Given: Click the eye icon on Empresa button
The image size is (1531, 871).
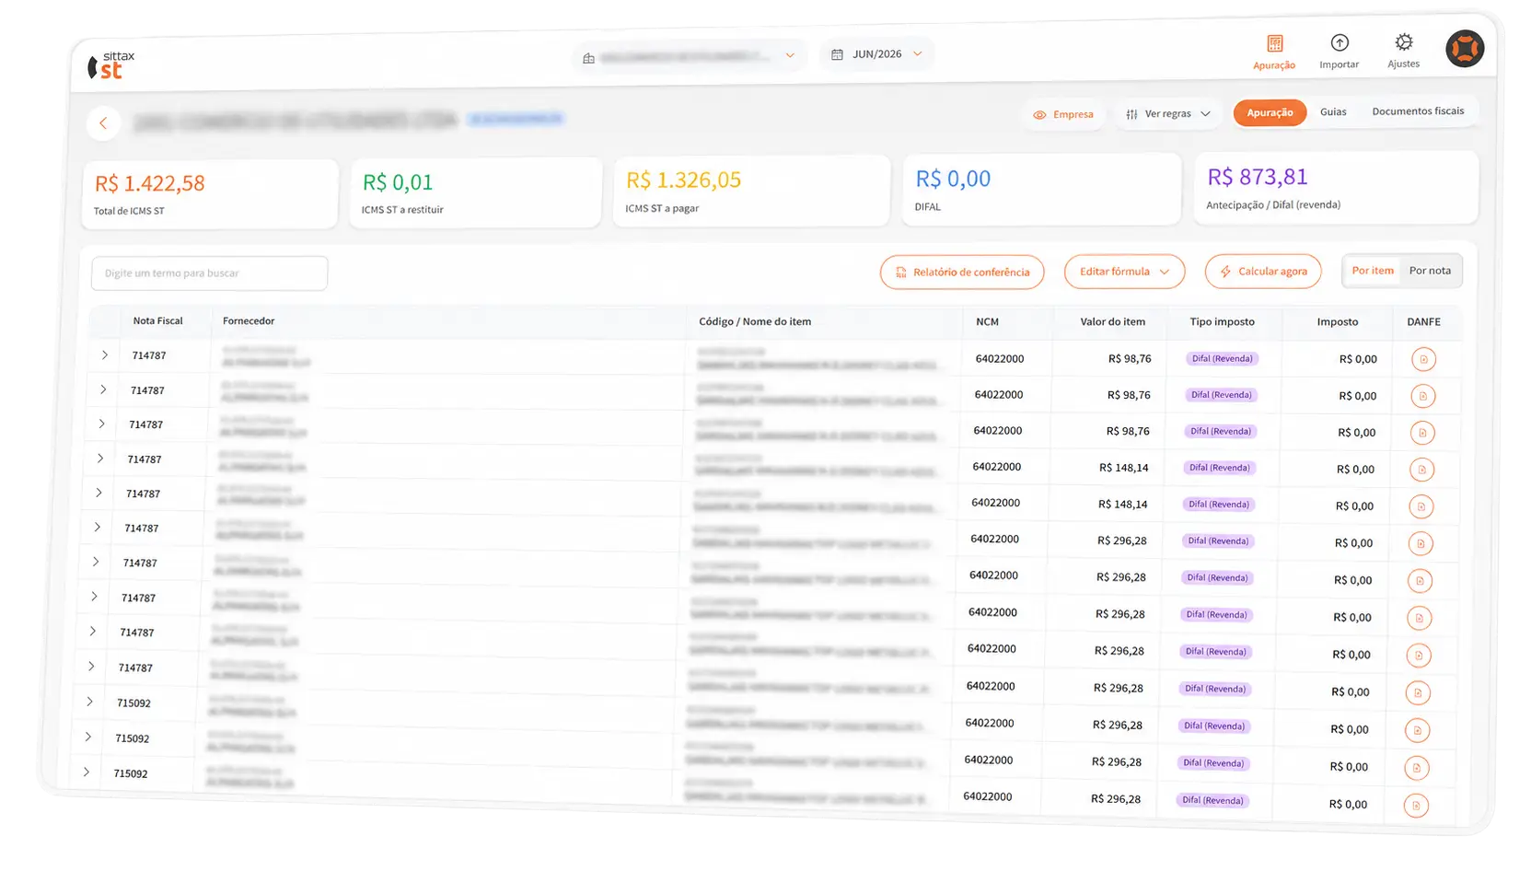Looking at the screenshot, I should point(1039,115).
